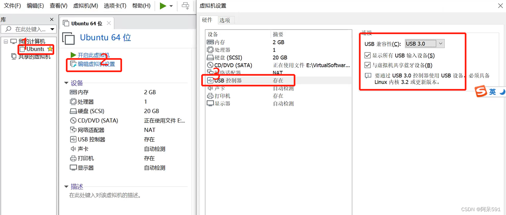Click the edit settings pencil icon
The width and height of the screenshot is (506, 215).
[x=74, y=64]
